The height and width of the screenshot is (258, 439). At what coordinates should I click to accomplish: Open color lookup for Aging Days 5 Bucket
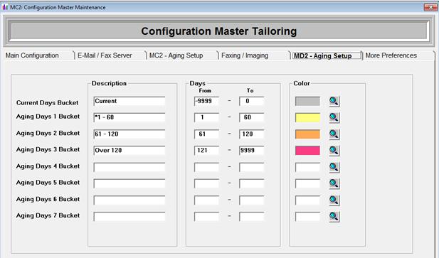(x=334, y=183)
